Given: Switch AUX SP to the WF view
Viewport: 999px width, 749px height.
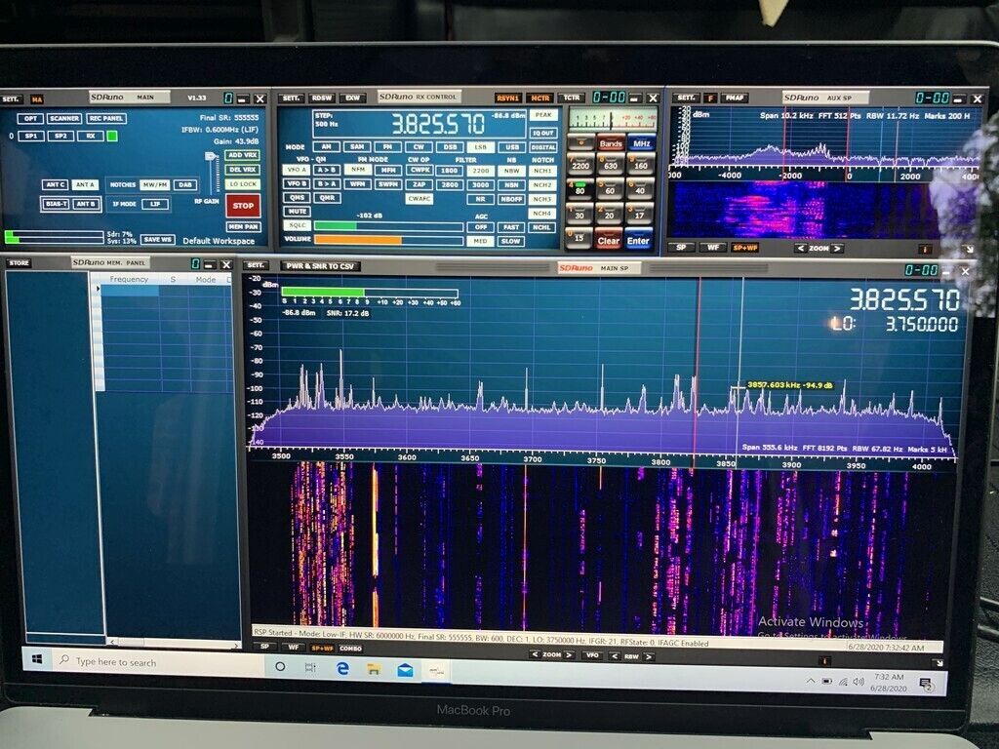Looking at the screenshot, I should click(714, 248).
